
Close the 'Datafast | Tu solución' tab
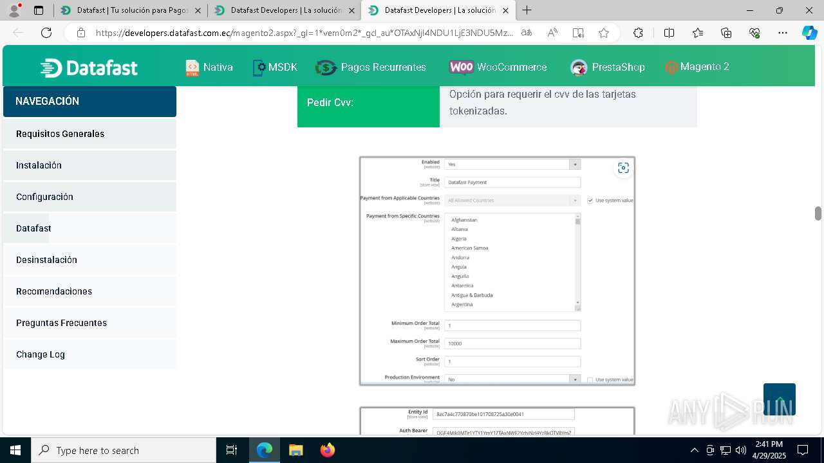198,10
